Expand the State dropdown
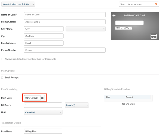The width and height of the screenshot is (163, 134). (86, 29)
